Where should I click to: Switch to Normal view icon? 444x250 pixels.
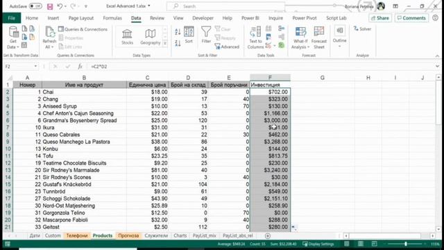pyautogui.click(x=347, y=244)
